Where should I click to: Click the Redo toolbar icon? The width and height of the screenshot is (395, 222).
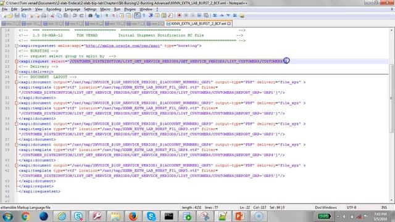tap(81, 15)
